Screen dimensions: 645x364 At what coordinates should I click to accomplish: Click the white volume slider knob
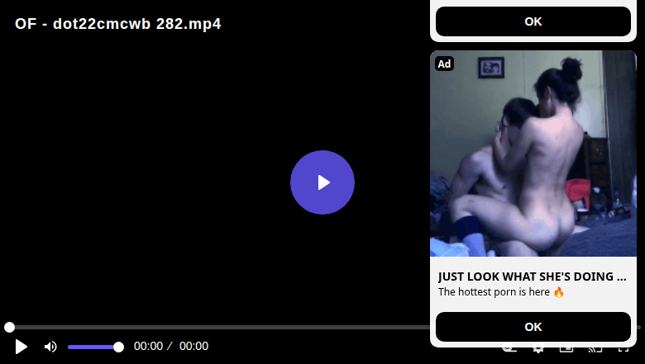(x=118, y=347)
